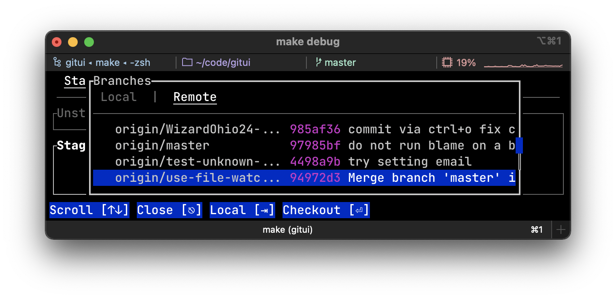The width and height of the screenshot is (616, 299).
Task: Click the branch list scrollbar thumb
Action: [519, 145]
